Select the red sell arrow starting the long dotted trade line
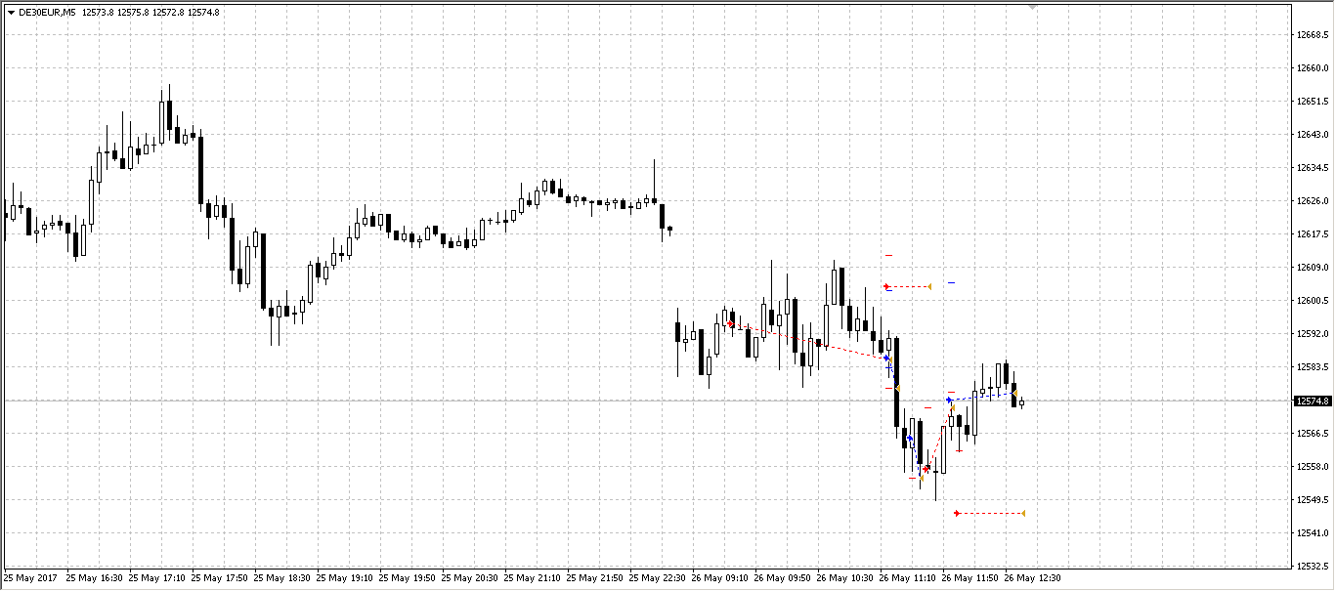1335x591 pixels. tap(730, 323)
